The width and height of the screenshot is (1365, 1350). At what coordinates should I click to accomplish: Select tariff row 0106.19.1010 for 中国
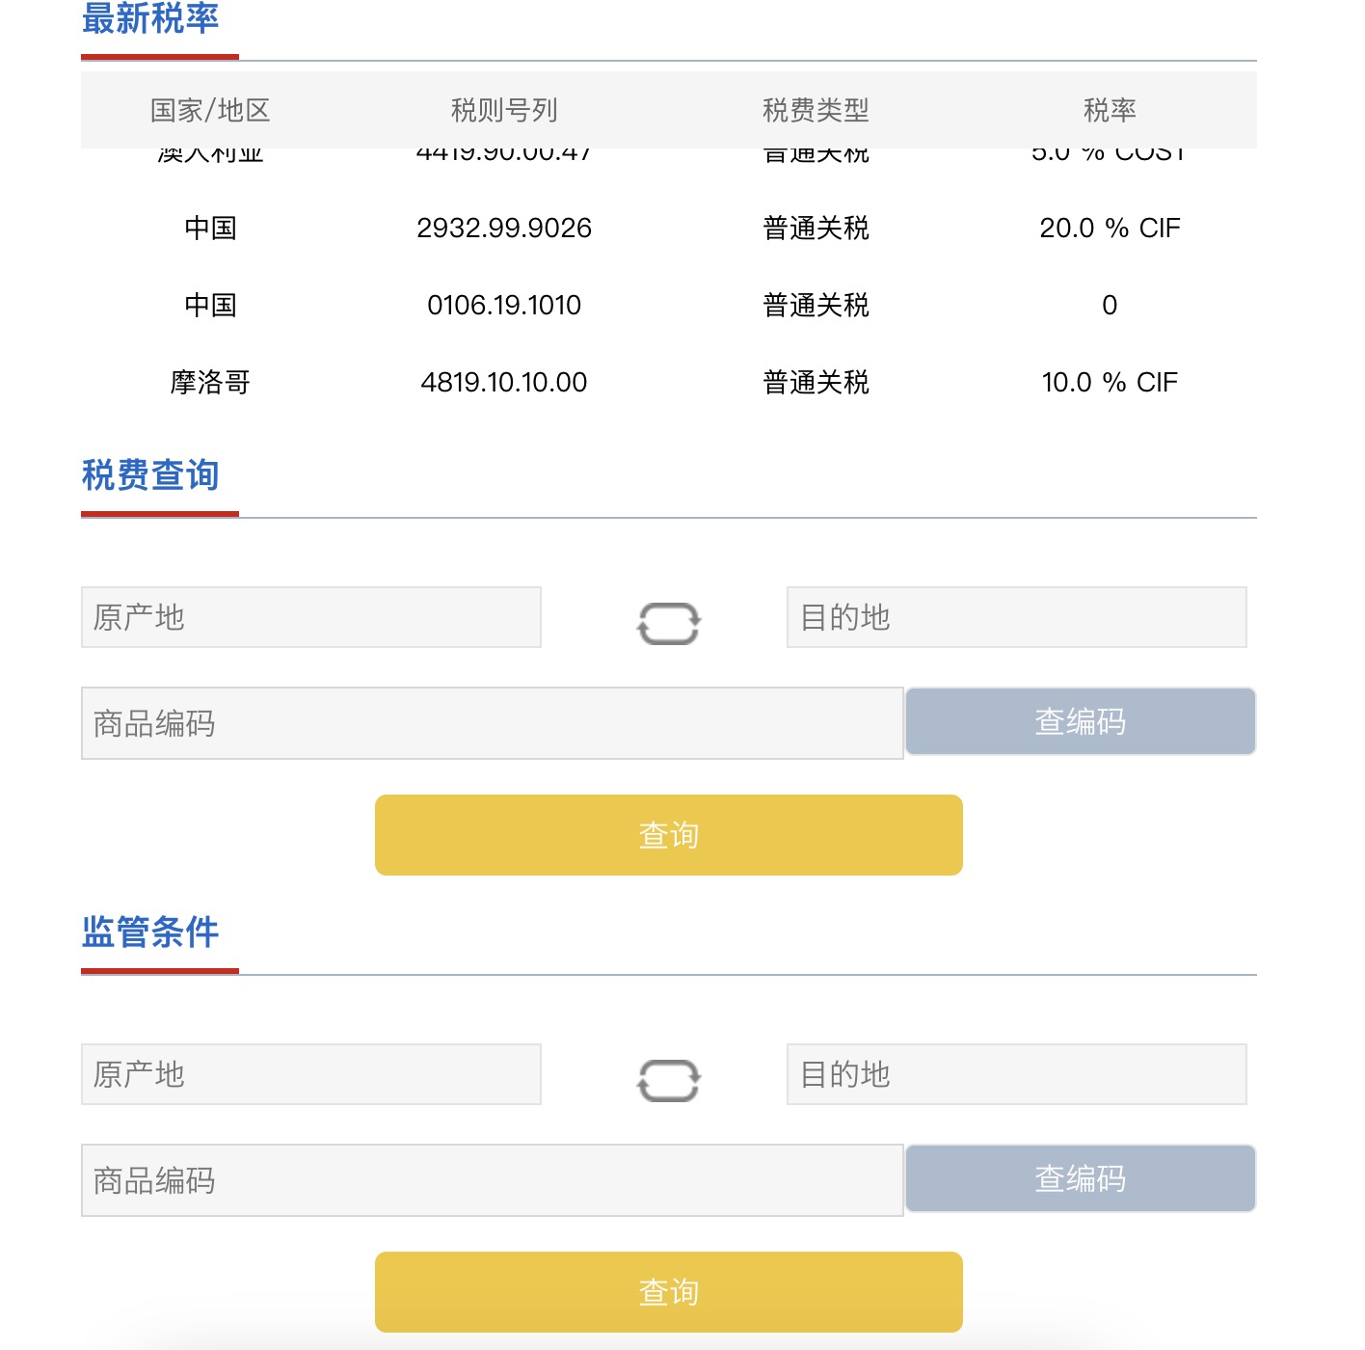point(669,305)
